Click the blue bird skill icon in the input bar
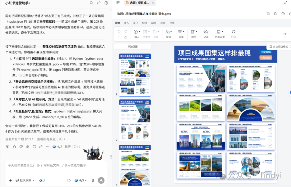 (x=42, y=180)
